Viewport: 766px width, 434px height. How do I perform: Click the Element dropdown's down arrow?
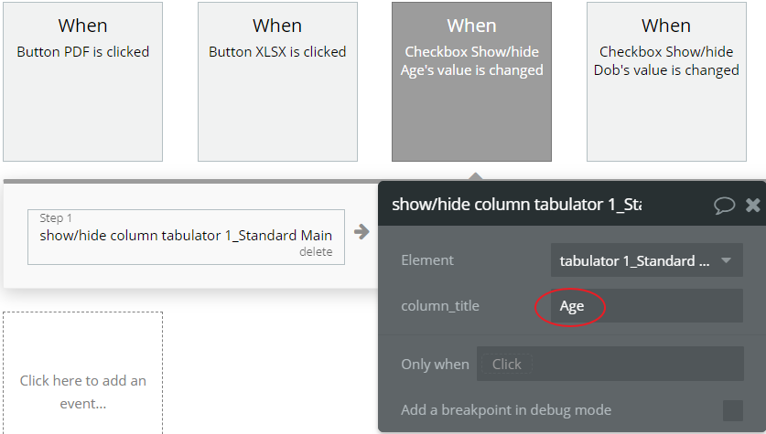pyautogui.click(x=727, y=260)
